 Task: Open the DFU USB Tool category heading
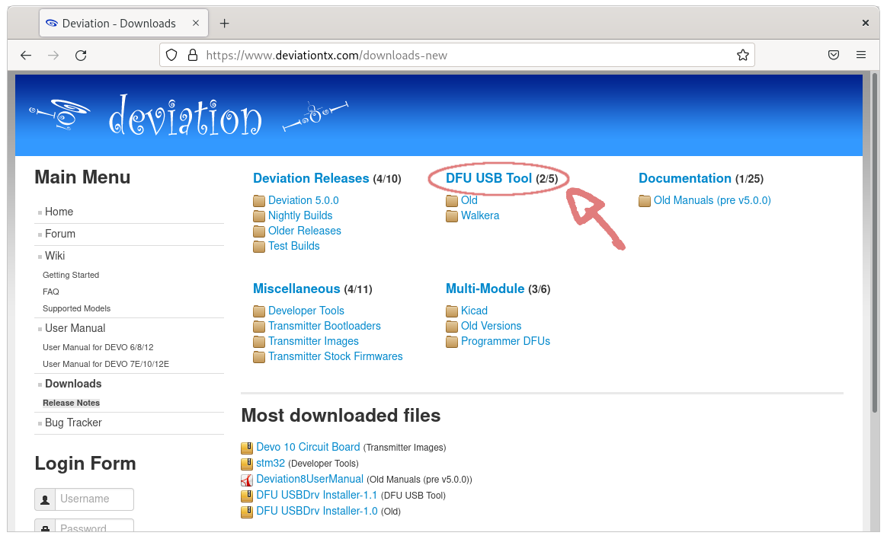coord(488,178)
